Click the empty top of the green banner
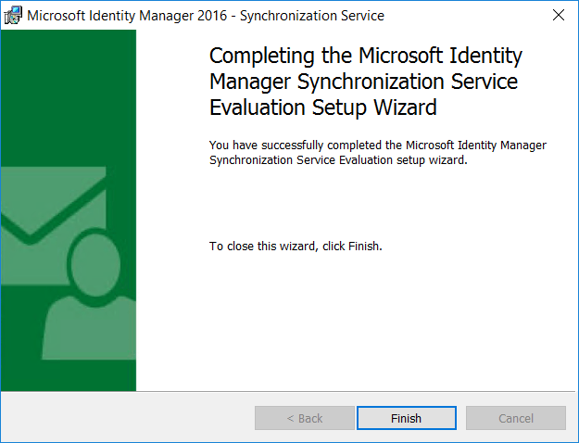The width and height of the screenshot is (579, 443). coord(68,83)
